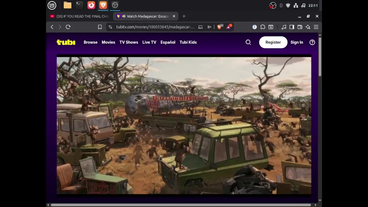368x207 pixels.
Task: Open the blue circular extension icon
Action: coord(254,27)
